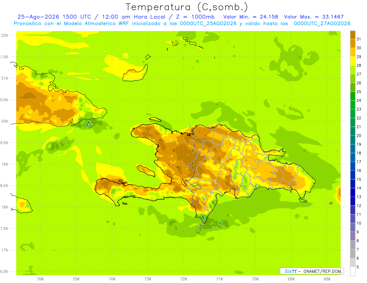The width and height of the screenshot is (367, 283).
Task: Click the "72W" longitude label
Action: (x=184, y=279)
